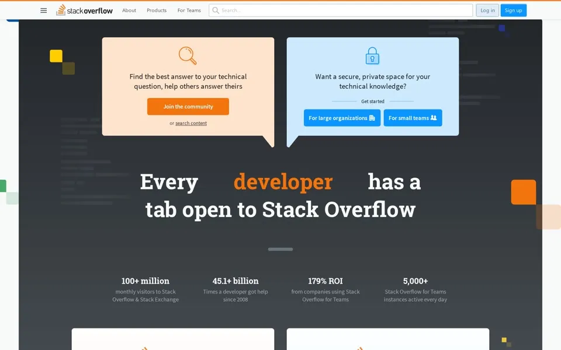
Task: Click the people icon on the For small teams button
Action: click(434, 117)
